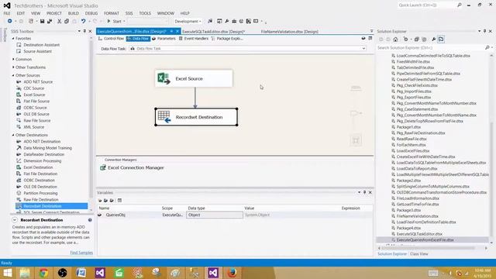Click the Search Solution Explorer field
This screenshot has height=279, width=496.
pos(431,48)
